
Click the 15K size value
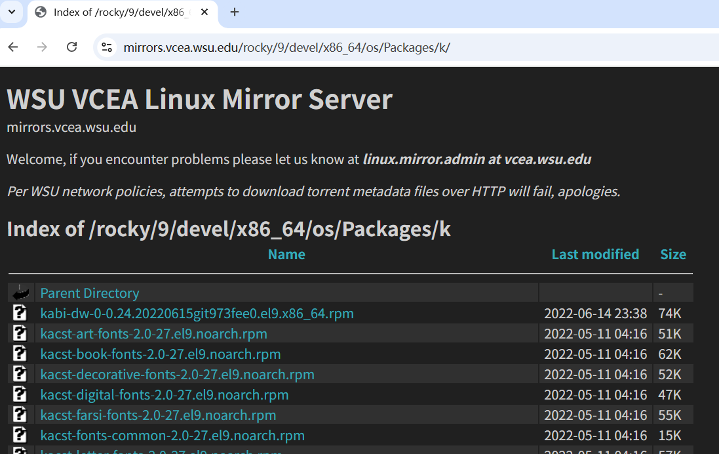tap(670, 435)
